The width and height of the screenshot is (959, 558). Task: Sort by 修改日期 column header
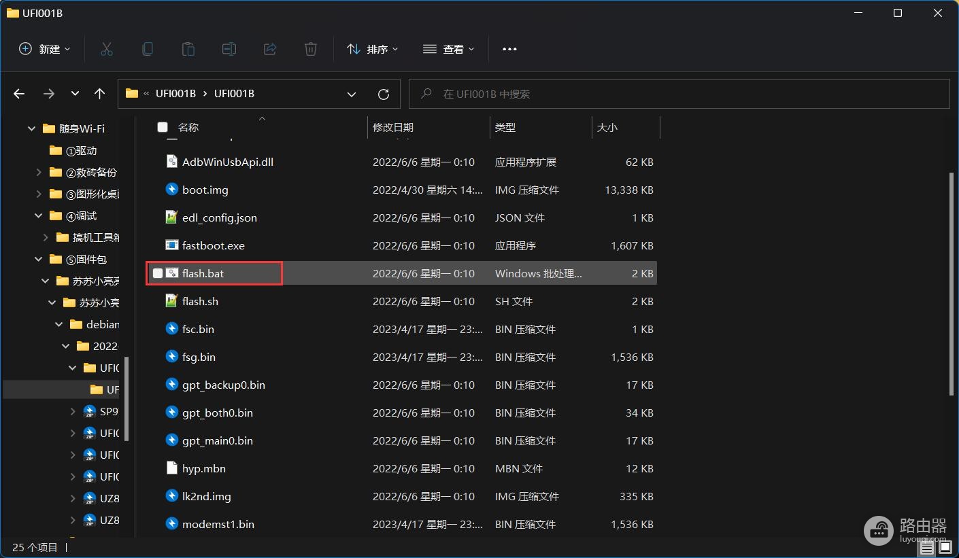393,127
